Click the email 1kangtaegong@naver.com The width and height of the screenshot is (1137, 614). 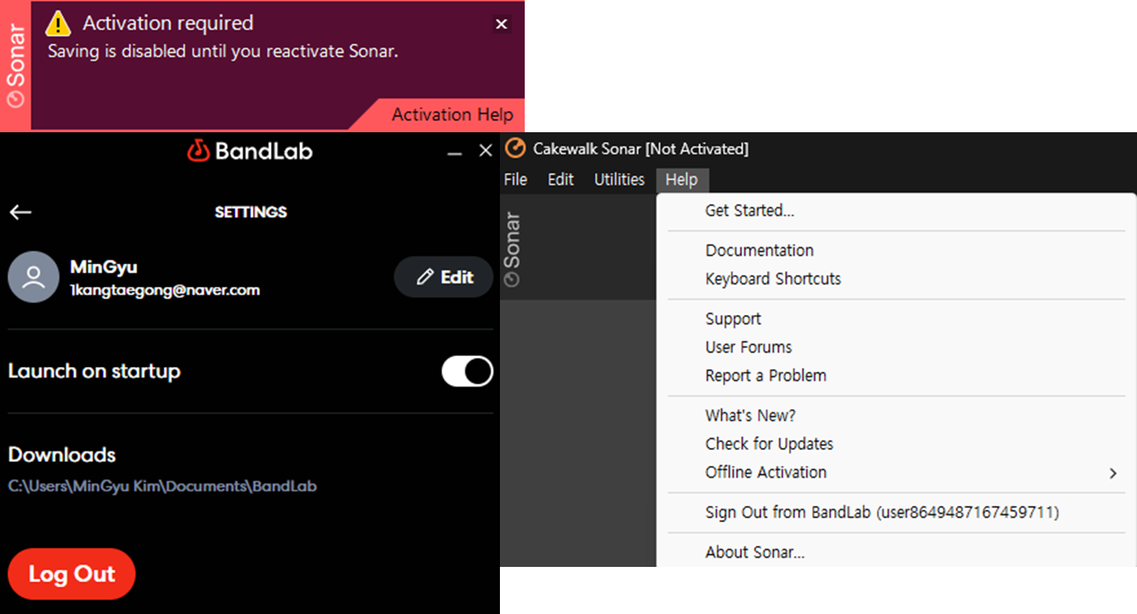click(164, 290)
